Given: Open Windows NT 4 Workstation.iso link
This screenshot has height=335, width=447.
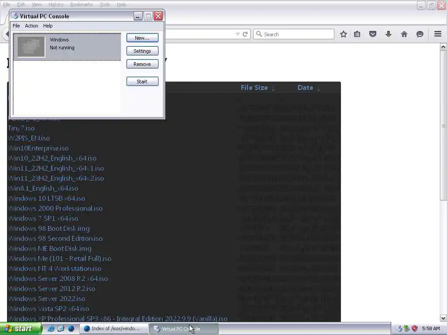Looking at the screenshot, I should (x=55, y=269).
